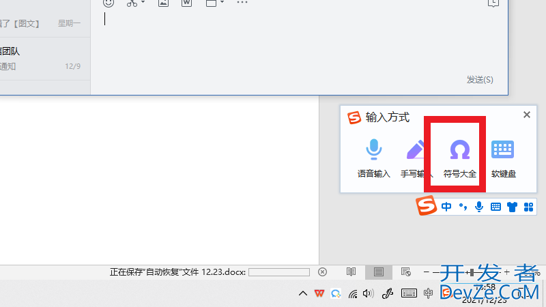Viewport: 546px width, 307px height.
Task: Click the blue chat bubble tray icon
Action: tap(336, 294)
